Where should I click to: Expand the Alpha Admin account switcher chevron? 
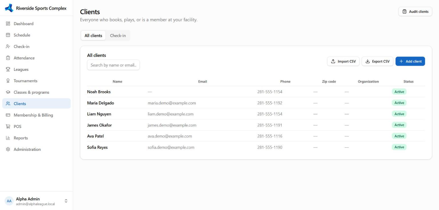point(66,201)
